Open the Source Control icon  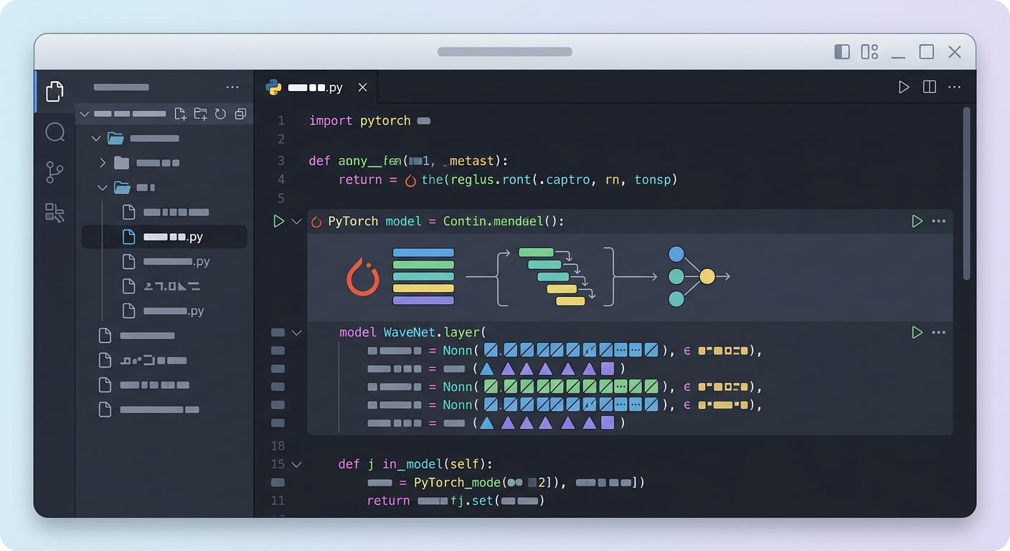point(55,172)
